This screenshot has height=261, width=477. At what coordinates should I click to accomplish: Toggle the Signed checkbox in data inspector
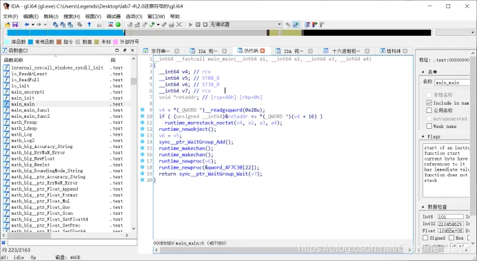click(x=425, y=238)
